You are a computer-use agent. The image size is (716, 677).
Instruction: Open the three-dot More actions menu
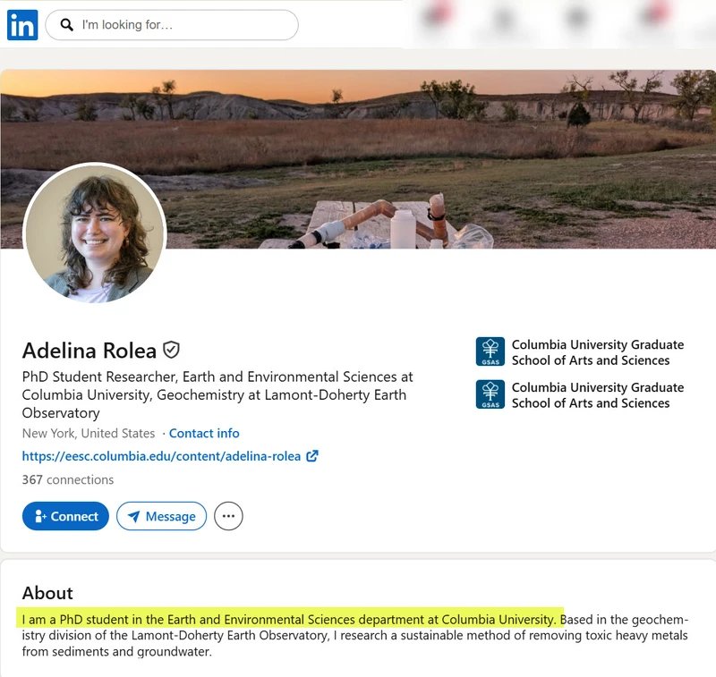click(x=228, y=516)
